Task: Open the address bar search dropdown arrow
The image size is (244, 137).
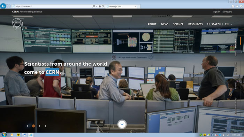Action: pyautogui.click(x=97, y=6)
